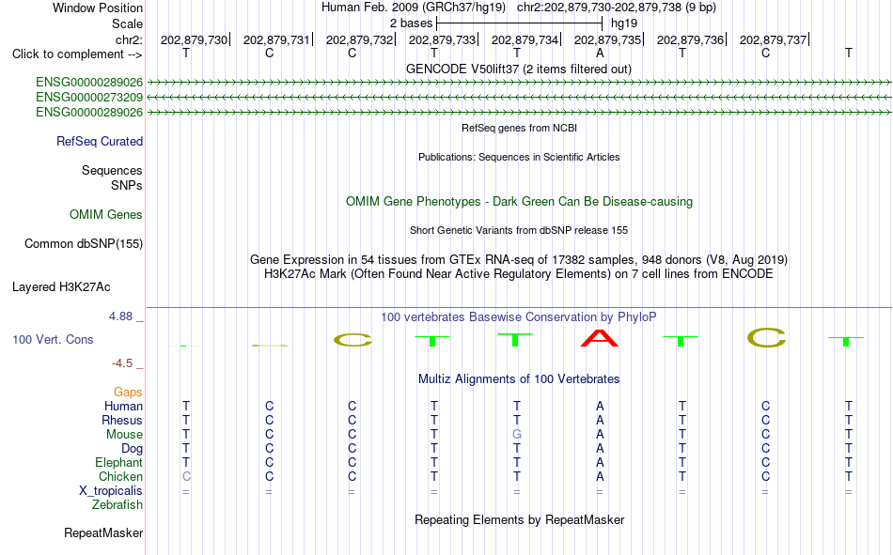
Task: Open 'RefSeq genes from NCBI' track title
Action: (x=519, y=128)
